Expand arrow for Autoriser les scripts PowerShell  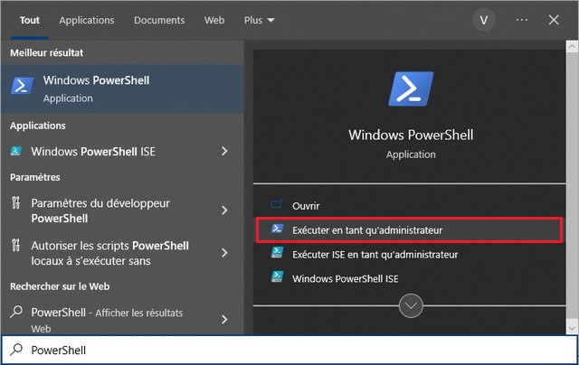[x=224, y=253]
